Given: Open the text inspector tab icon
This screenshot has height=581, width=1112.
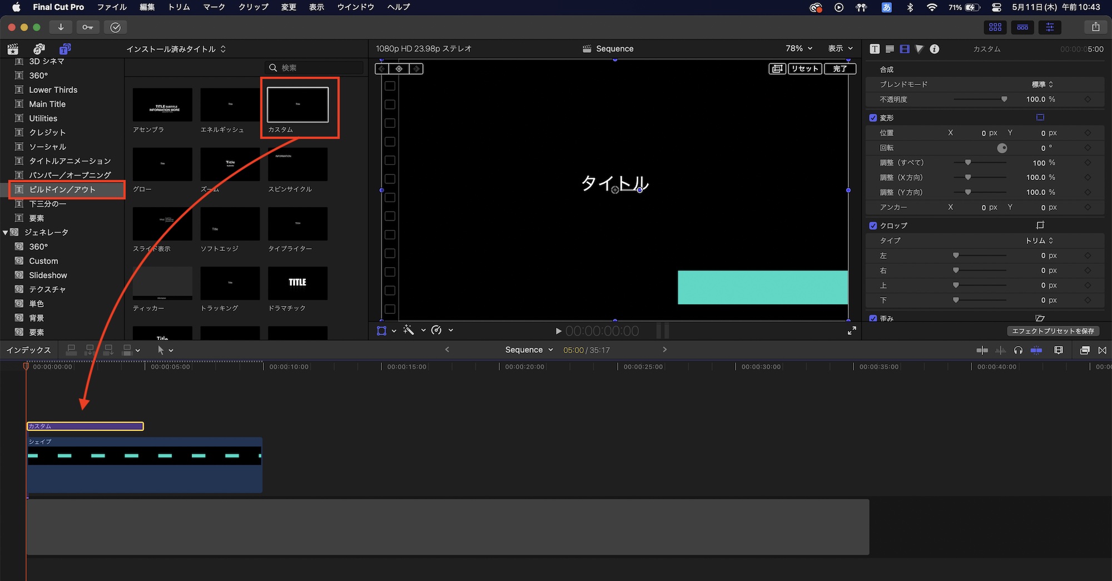Looking at the screenshot, I should click(x=875, y=49).
